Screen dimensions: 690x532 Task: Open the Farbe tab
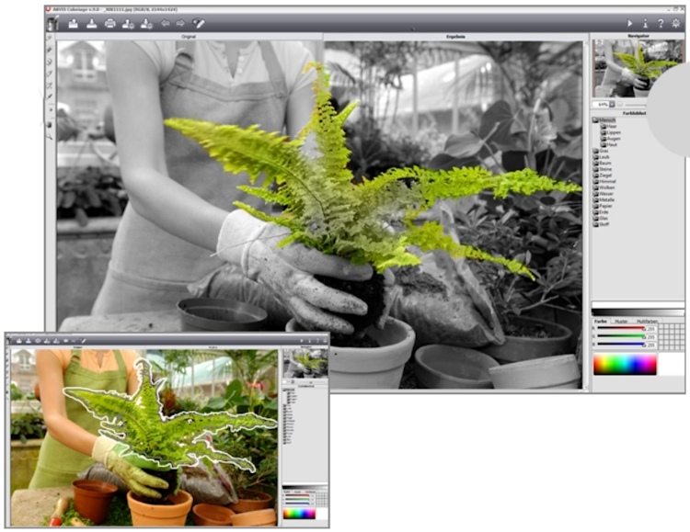tap(601, 322)
